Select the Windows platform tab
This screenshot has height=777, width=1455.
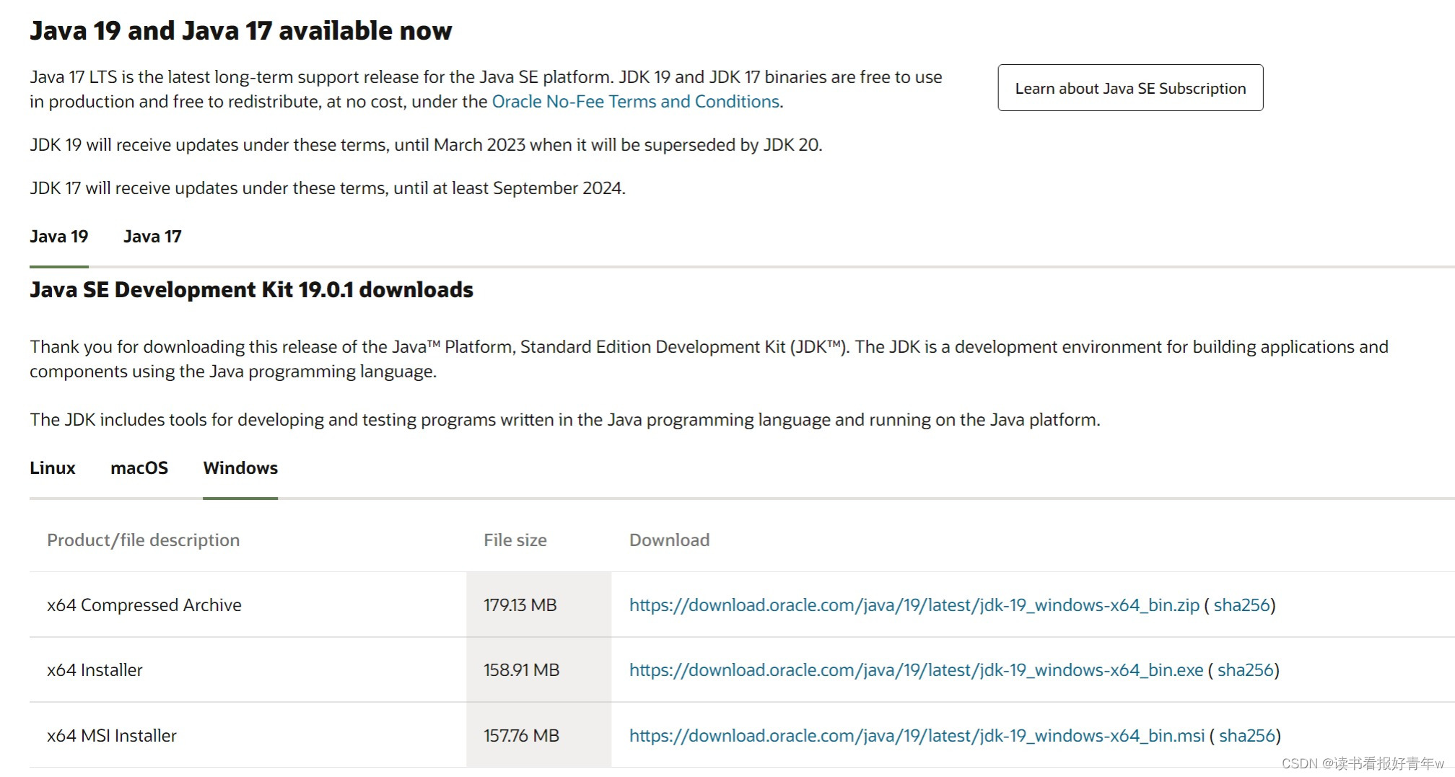[240, 468]
